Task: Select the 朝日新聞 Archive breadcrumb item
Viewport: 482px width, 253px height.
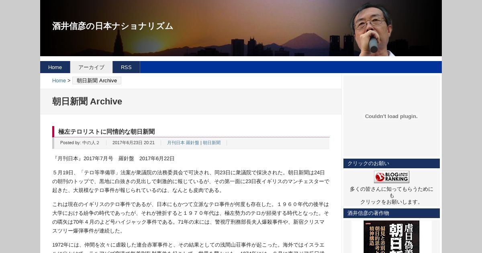Action: point(97,80)
